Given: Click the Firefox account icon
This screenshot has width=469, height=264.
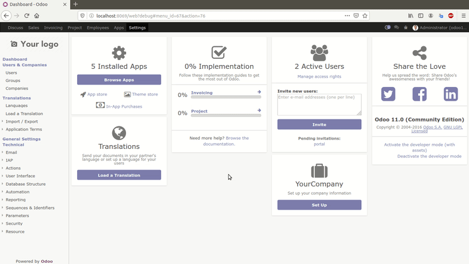Looking at the screenshot, I should [431, 16].
